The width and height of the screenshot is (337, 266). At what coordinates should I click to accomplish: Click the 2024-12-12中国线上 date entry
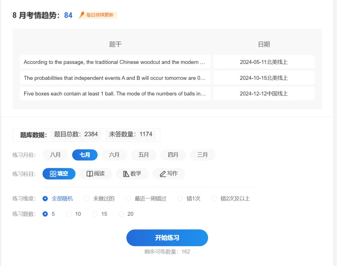[x=264, y=93]
